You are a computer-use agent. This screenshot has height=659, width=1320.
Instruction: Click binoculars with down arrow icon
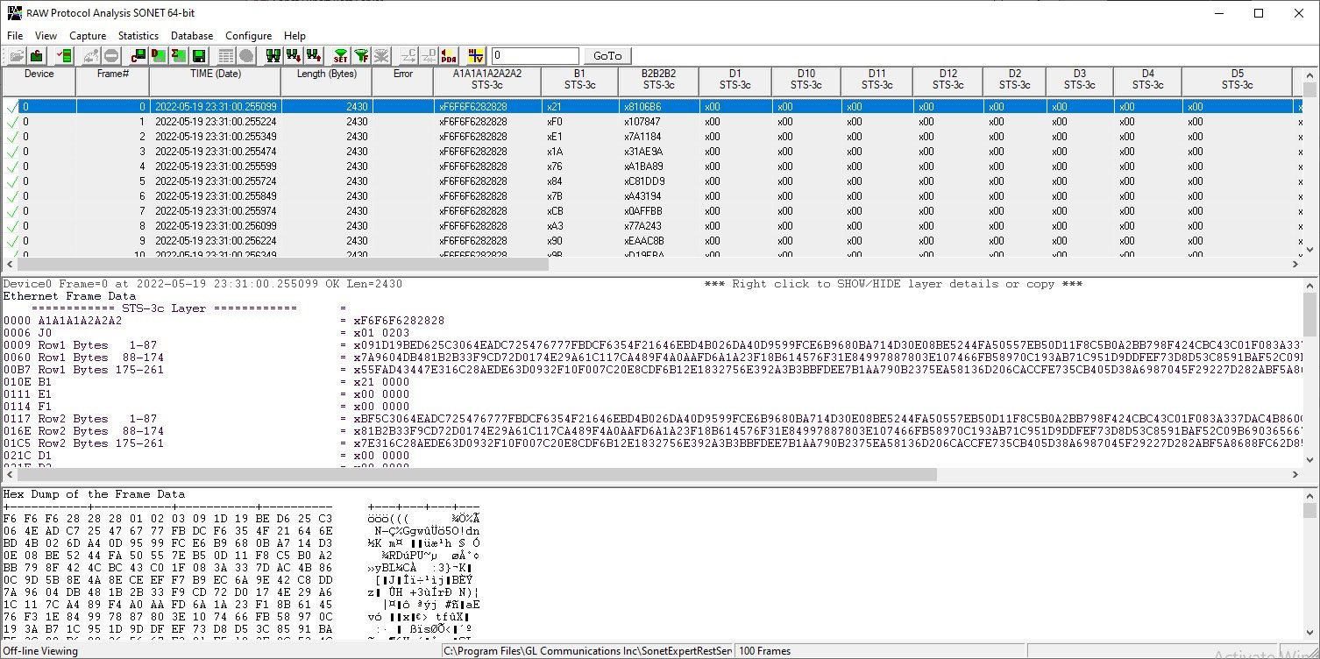294,56
